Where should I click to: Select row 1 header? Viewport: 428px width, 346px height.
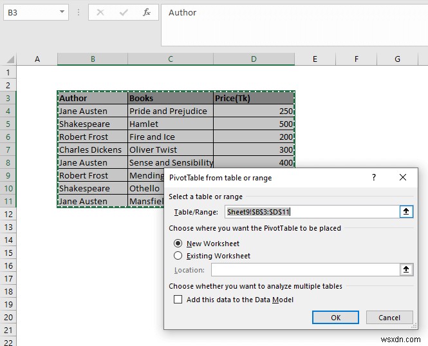click(x=8, y=72)
